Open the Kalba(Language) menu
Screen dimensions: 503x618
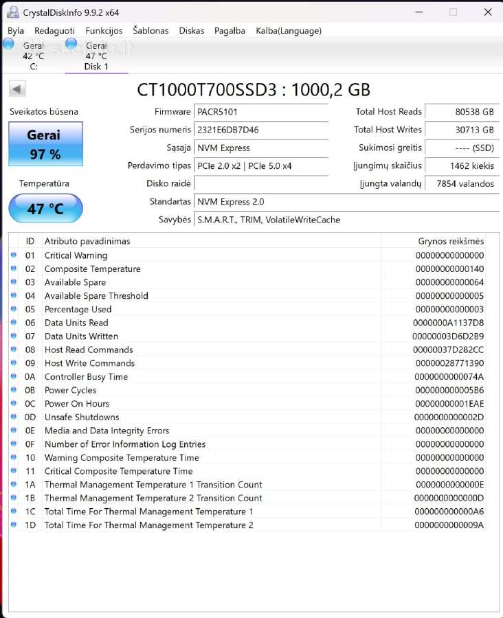point(289,31)
